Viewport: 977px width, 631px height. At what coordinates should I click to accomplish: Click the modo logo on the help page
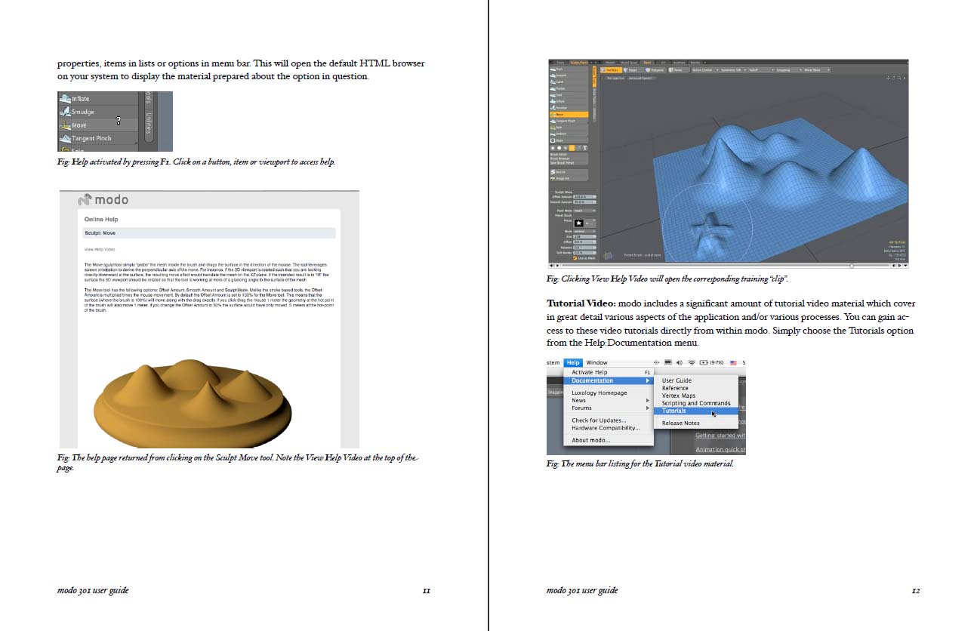[x=103, y=200]
